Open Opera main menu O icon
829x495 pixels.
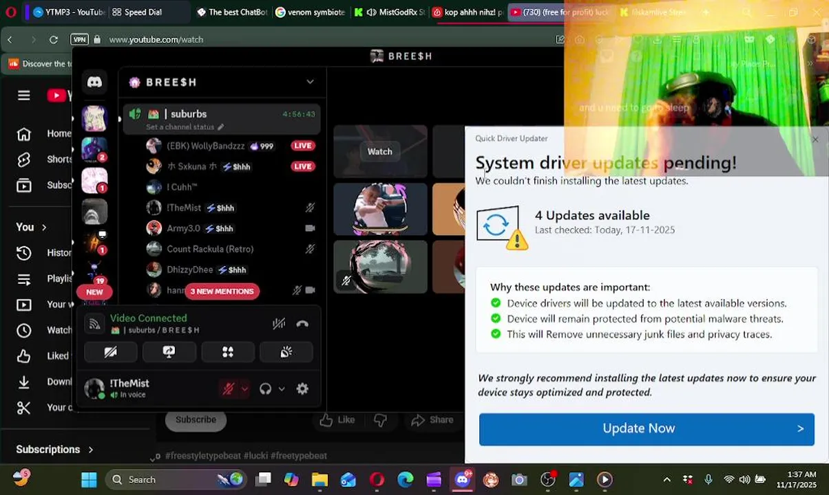pyautogui.click(x=10, y=12)
